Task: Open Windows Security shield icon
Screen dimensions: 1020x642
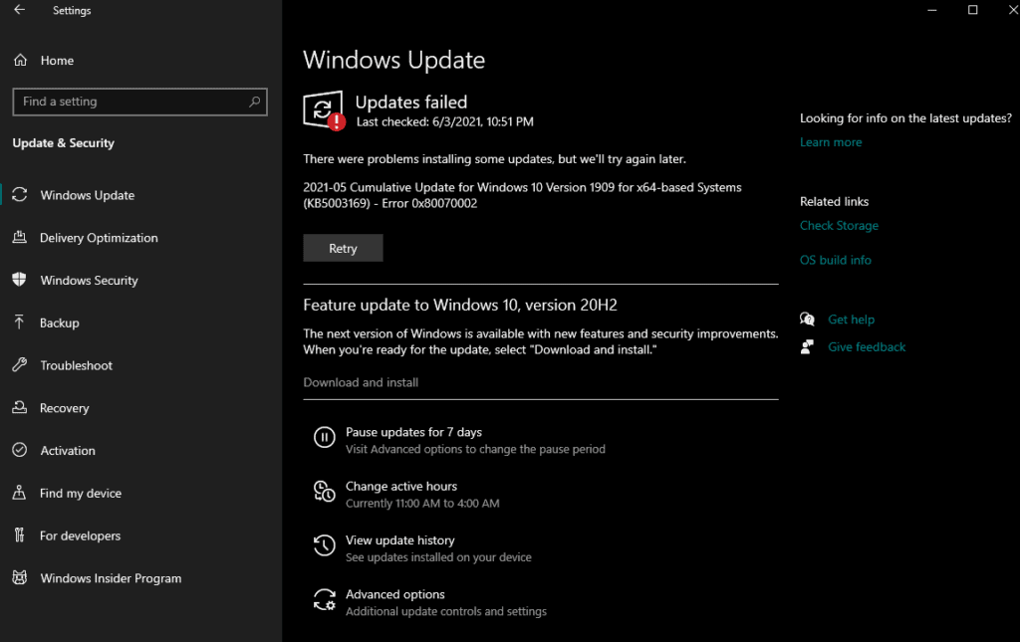Action: pos(19,281)
